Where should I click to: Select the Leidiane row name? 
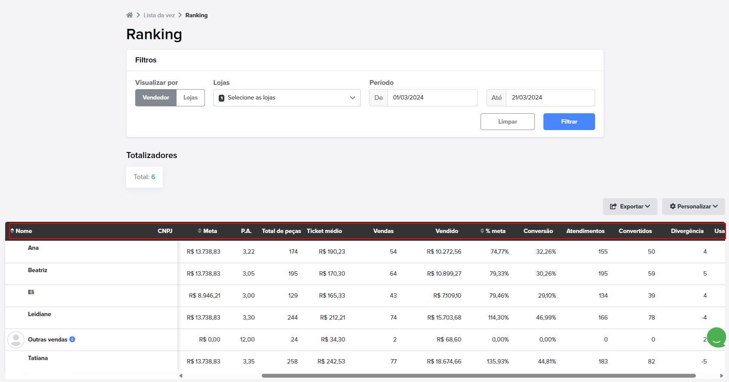(39, 314)
